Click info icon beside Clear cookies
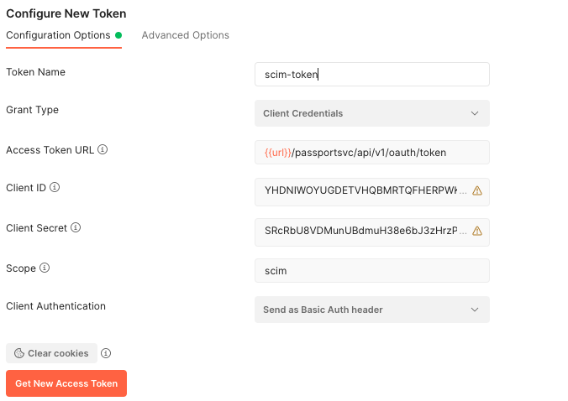568x401 pixels. [106, 353]
